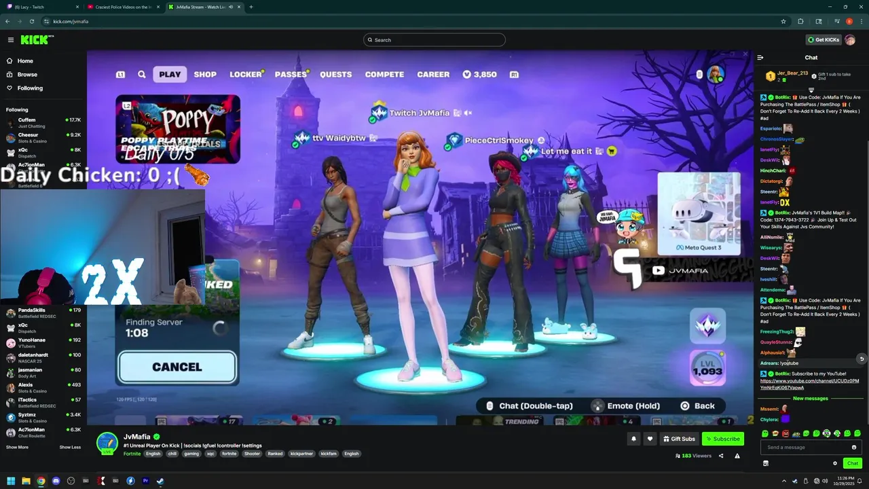Go to Browse in sidebar

coord(26,75)
